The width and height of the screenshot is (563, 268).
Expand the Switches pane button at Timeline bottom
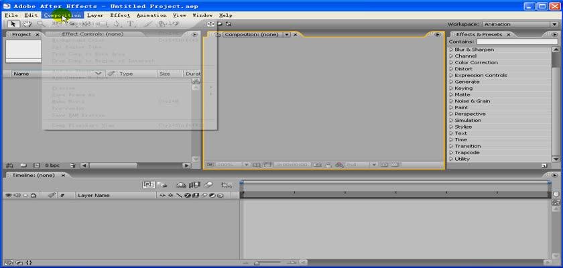pyautogui.click(x=9, y=263)
